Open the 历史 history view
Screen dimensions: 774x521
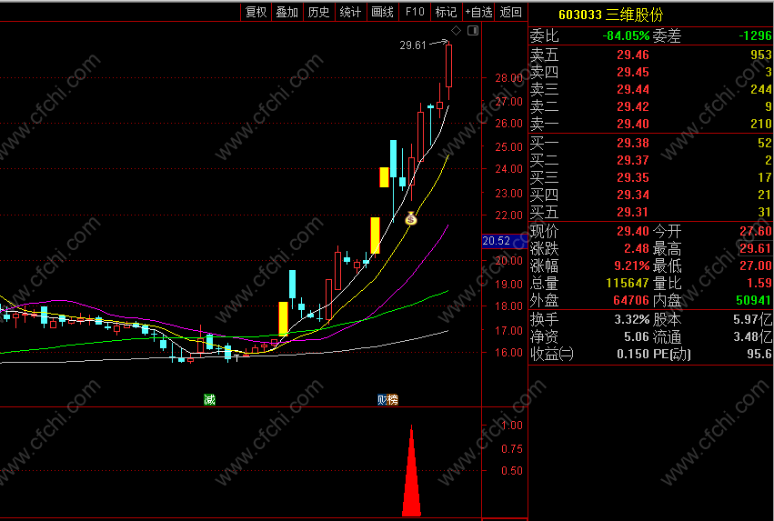pyautogui.click(x=318, y=12)
